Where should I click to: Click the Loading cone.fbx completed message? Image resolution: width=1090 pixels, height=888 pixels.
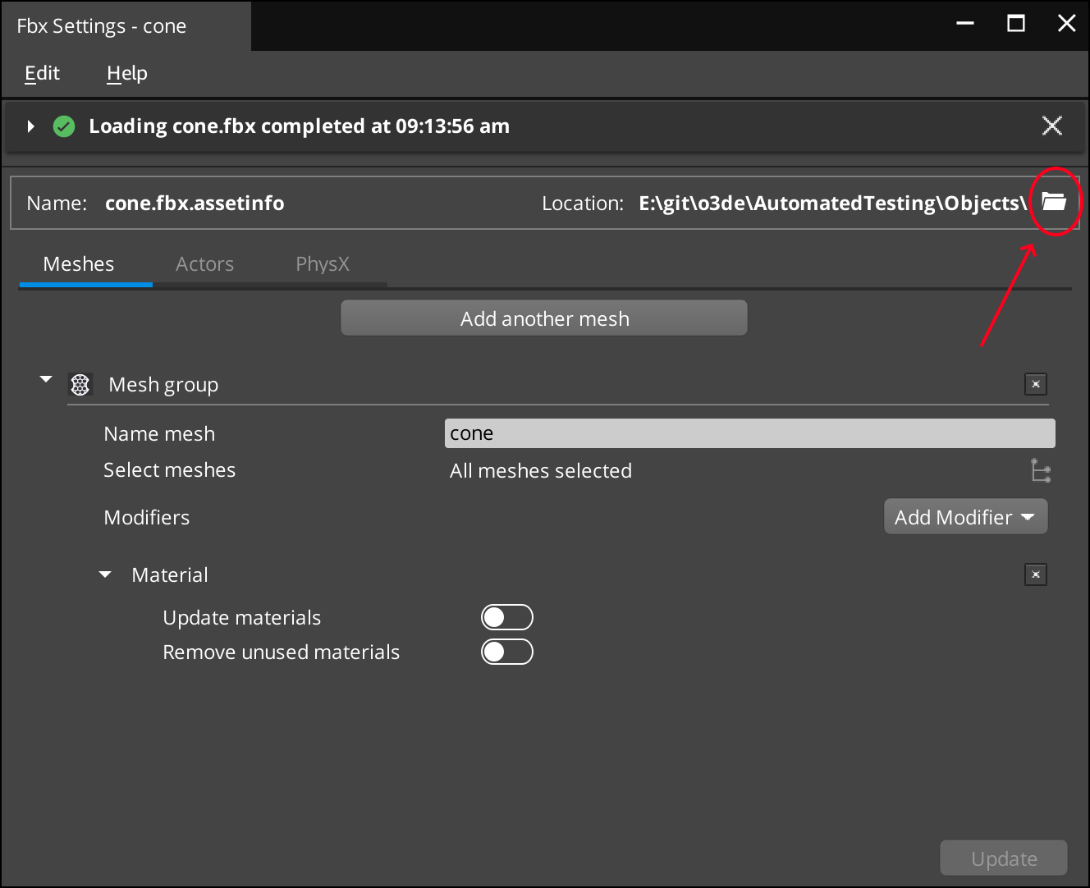[300, 126]
